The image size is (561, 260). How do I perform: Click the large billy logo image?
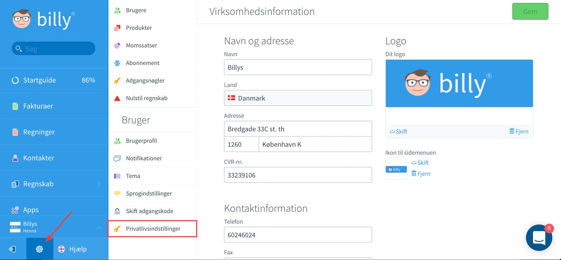click(459, 83)
